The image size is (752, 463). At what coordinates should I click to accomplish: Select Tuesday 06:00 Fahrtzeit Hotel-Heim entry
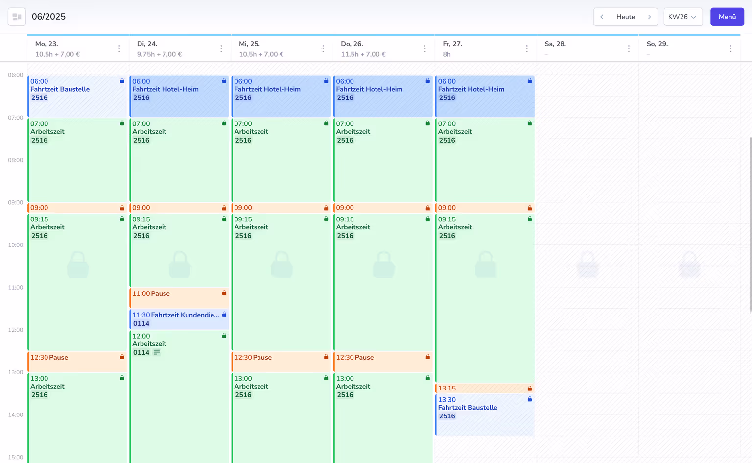[179, 97]
